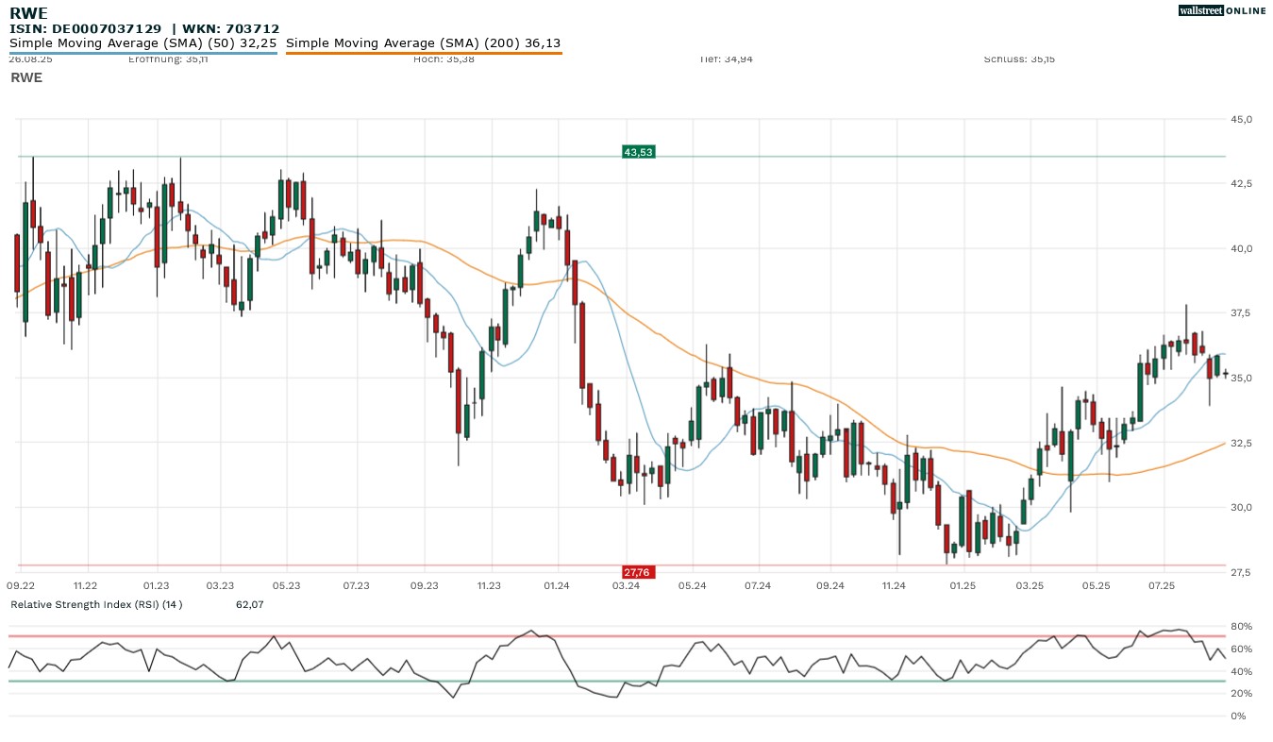The width and height of the screenshot is (1273, 742).
Task: Click the 40,0 price axis label
Action: pos(1241,248)
